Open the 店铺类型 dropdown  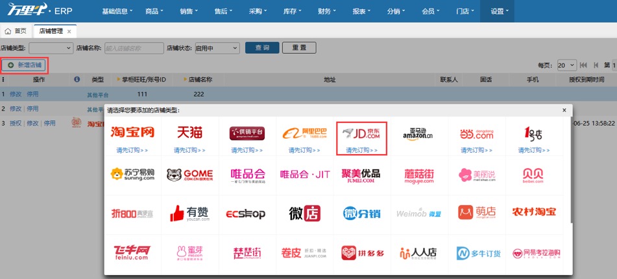pos(51,49)
